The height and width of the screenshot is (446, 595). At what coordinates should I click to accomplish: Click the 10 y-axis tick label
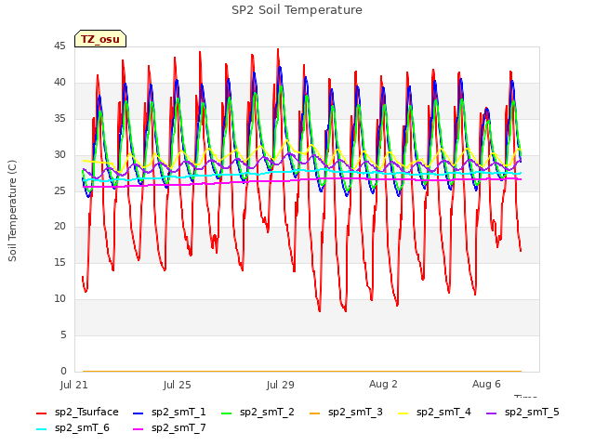(59, 299)
